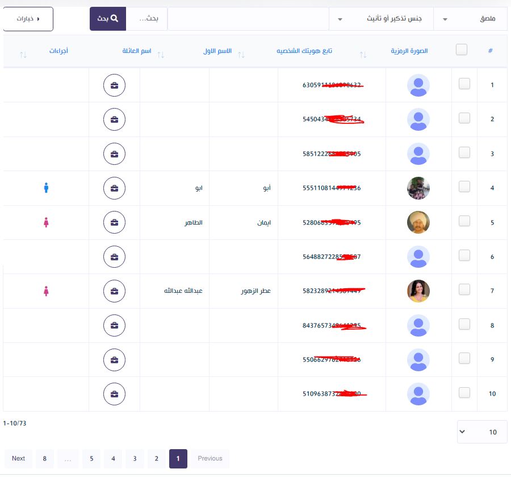Open the خيارات options button
The height and width of the screenshot is (477, 511).
pyautogui.click(x=28, y=19)
